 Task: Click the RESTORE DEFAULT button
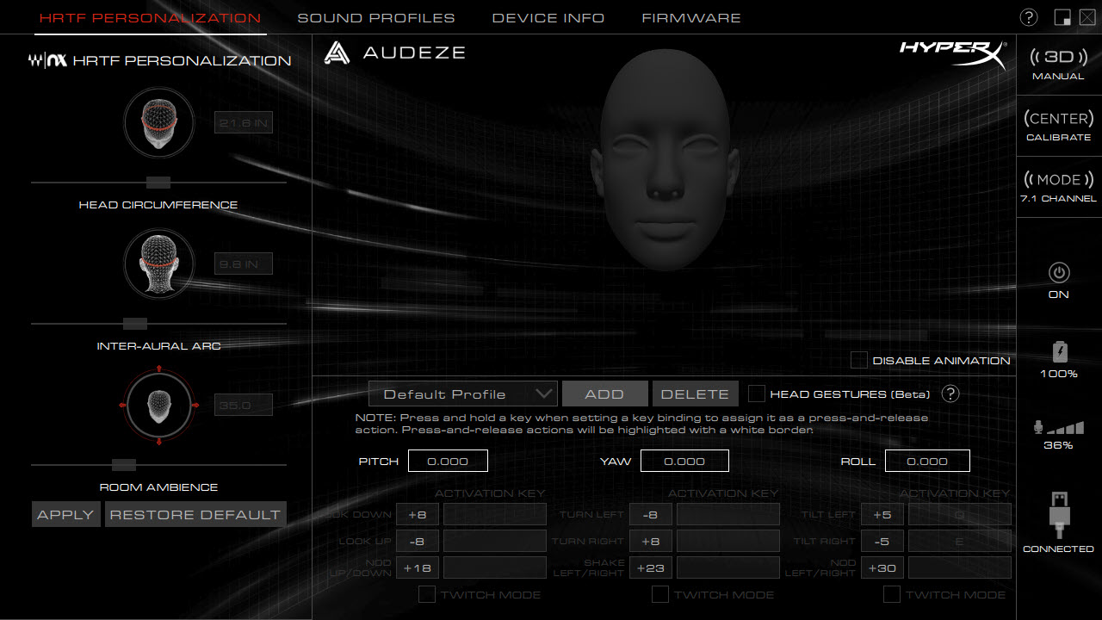[195, 514]
